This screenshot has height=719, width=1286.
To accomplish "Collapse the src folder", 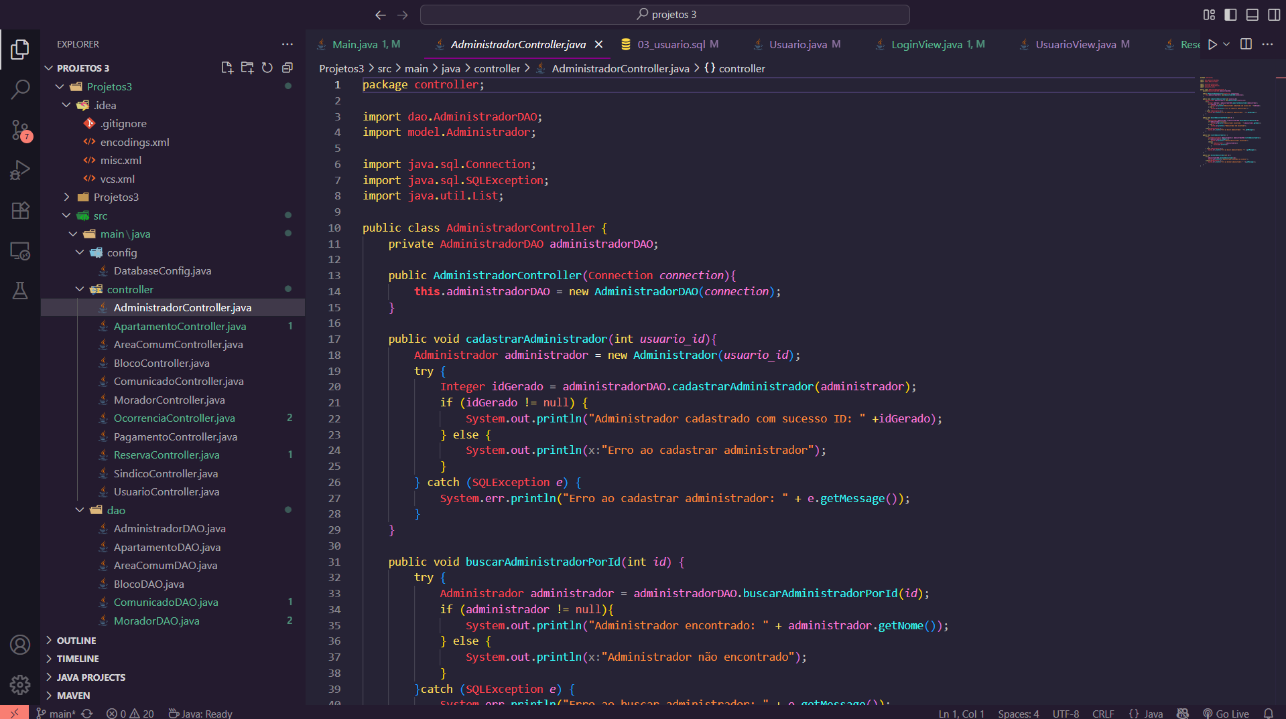I will (101, 216).
